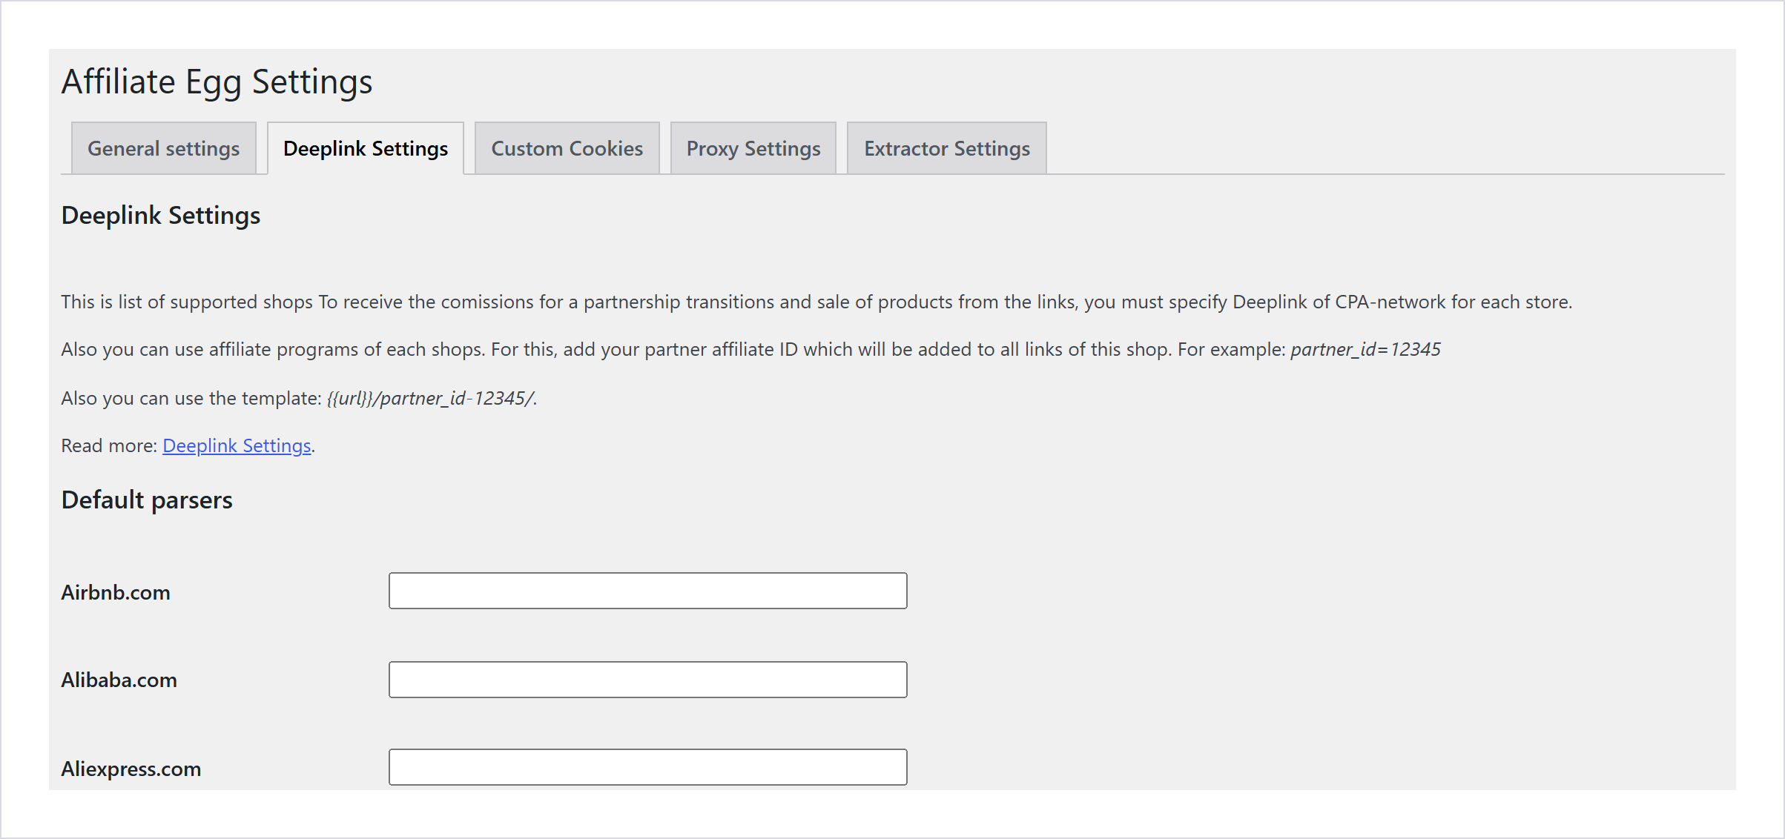
Task: Select the Aliexpress.com deeplink input box
Action: pos(648,767)
